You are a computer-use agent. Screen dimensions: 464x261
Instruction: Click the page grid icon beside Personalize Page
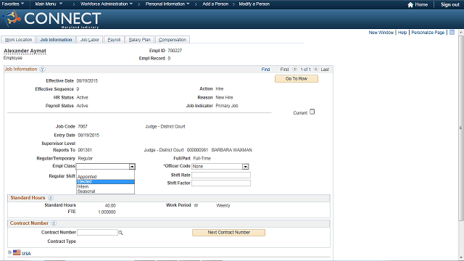(x=452, y=32)
